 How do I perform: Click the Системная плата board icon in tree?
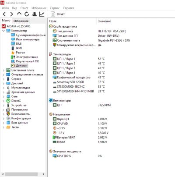point(8,70)
